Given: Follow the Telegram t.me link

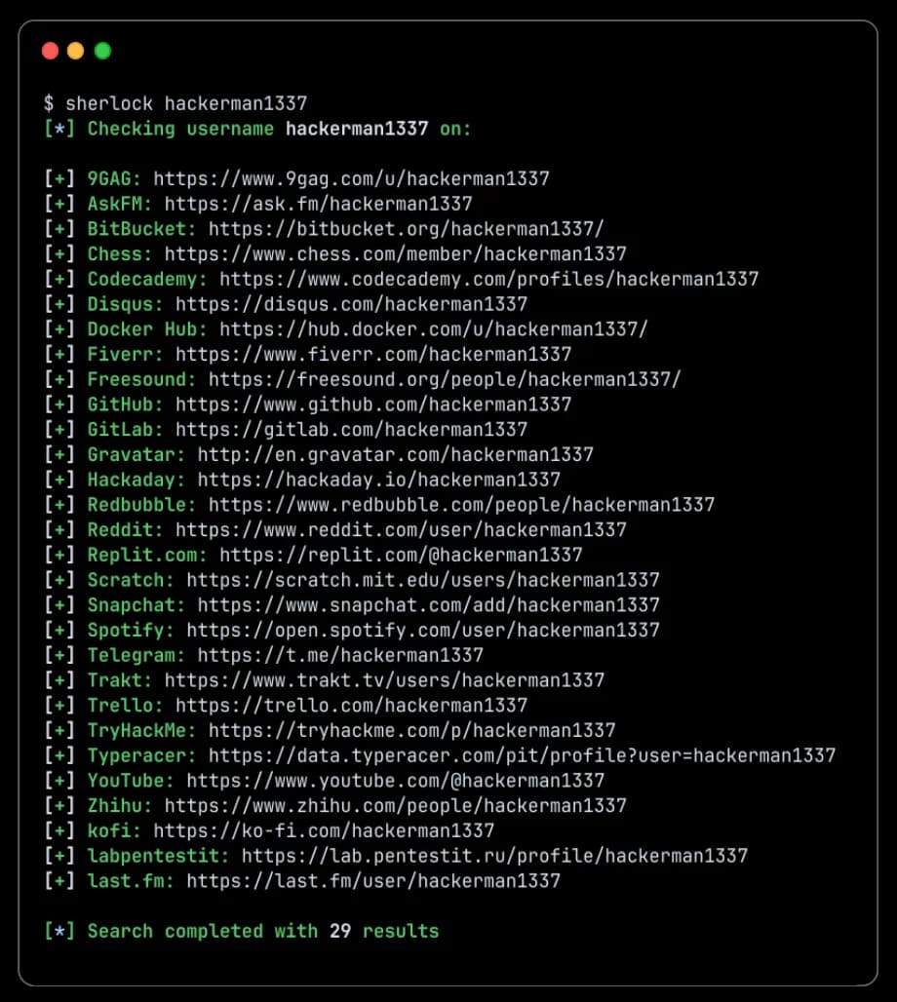Looking at the screenshot, I should pos(341,656).
